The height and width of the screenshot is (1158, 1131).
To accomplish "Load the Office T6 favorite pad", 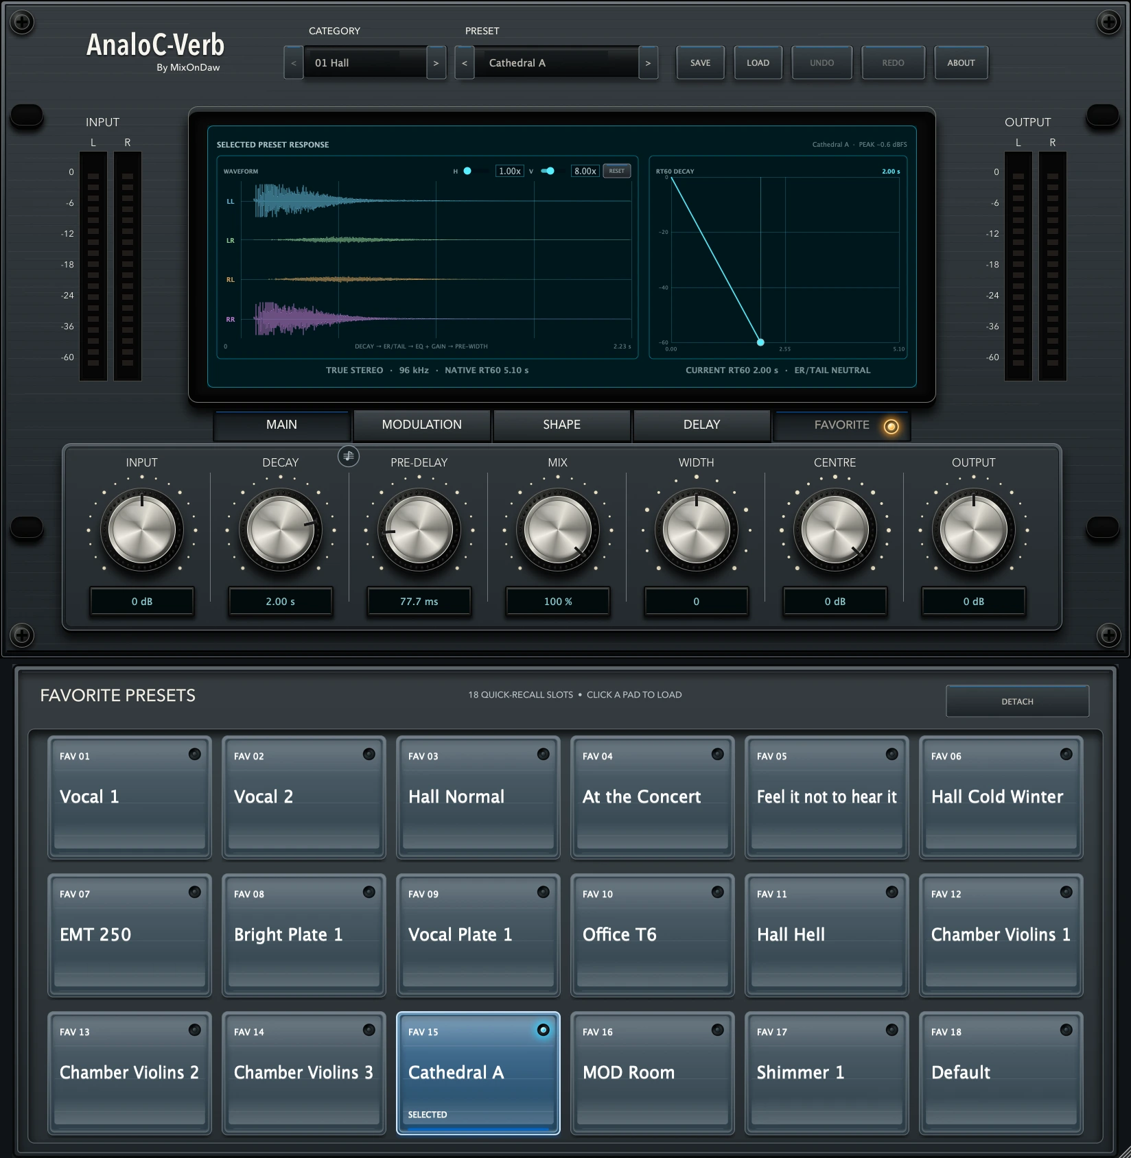I will click(653, 935).
